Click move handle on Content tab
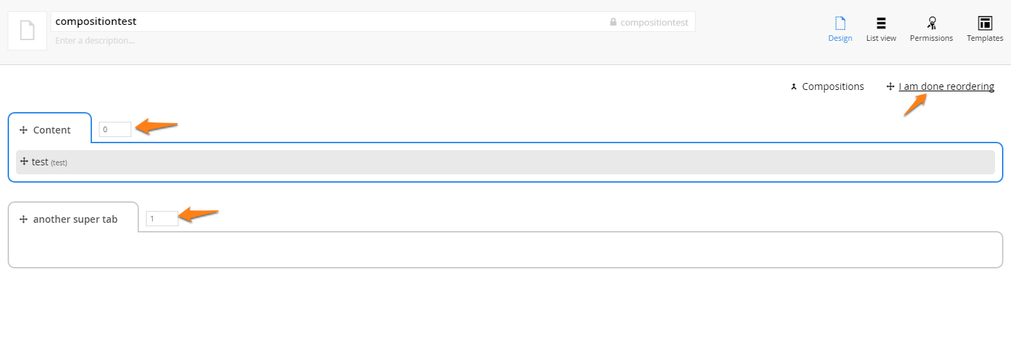 (23, 130)
